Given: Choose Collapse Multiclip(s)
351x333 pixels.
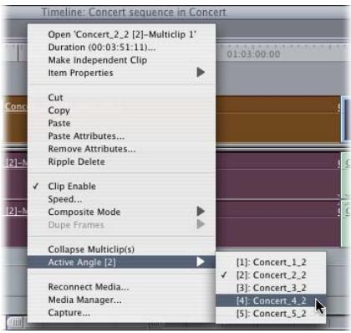Looking at the screenshot, I should [x=121, y=249].
